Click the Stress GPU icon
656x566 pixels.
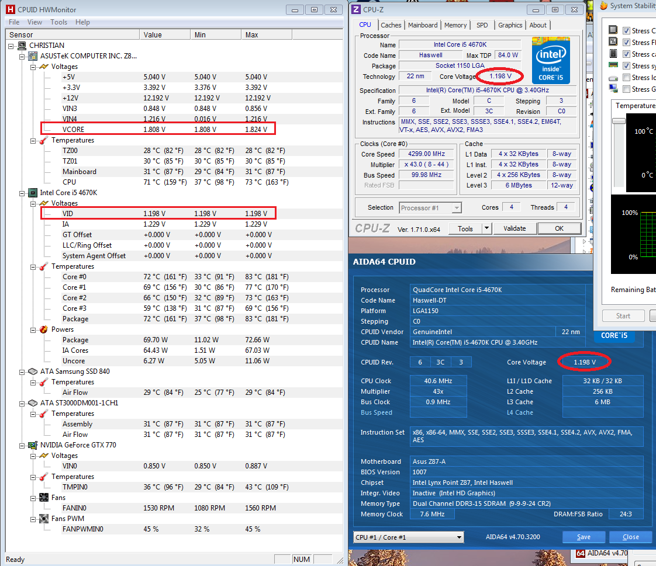pyautogui.click(x=613, y=89)
